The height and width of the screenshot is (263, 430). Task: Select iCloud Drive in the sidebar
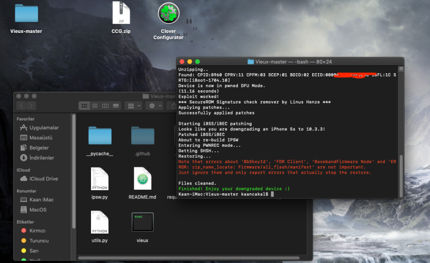(44, 179)
